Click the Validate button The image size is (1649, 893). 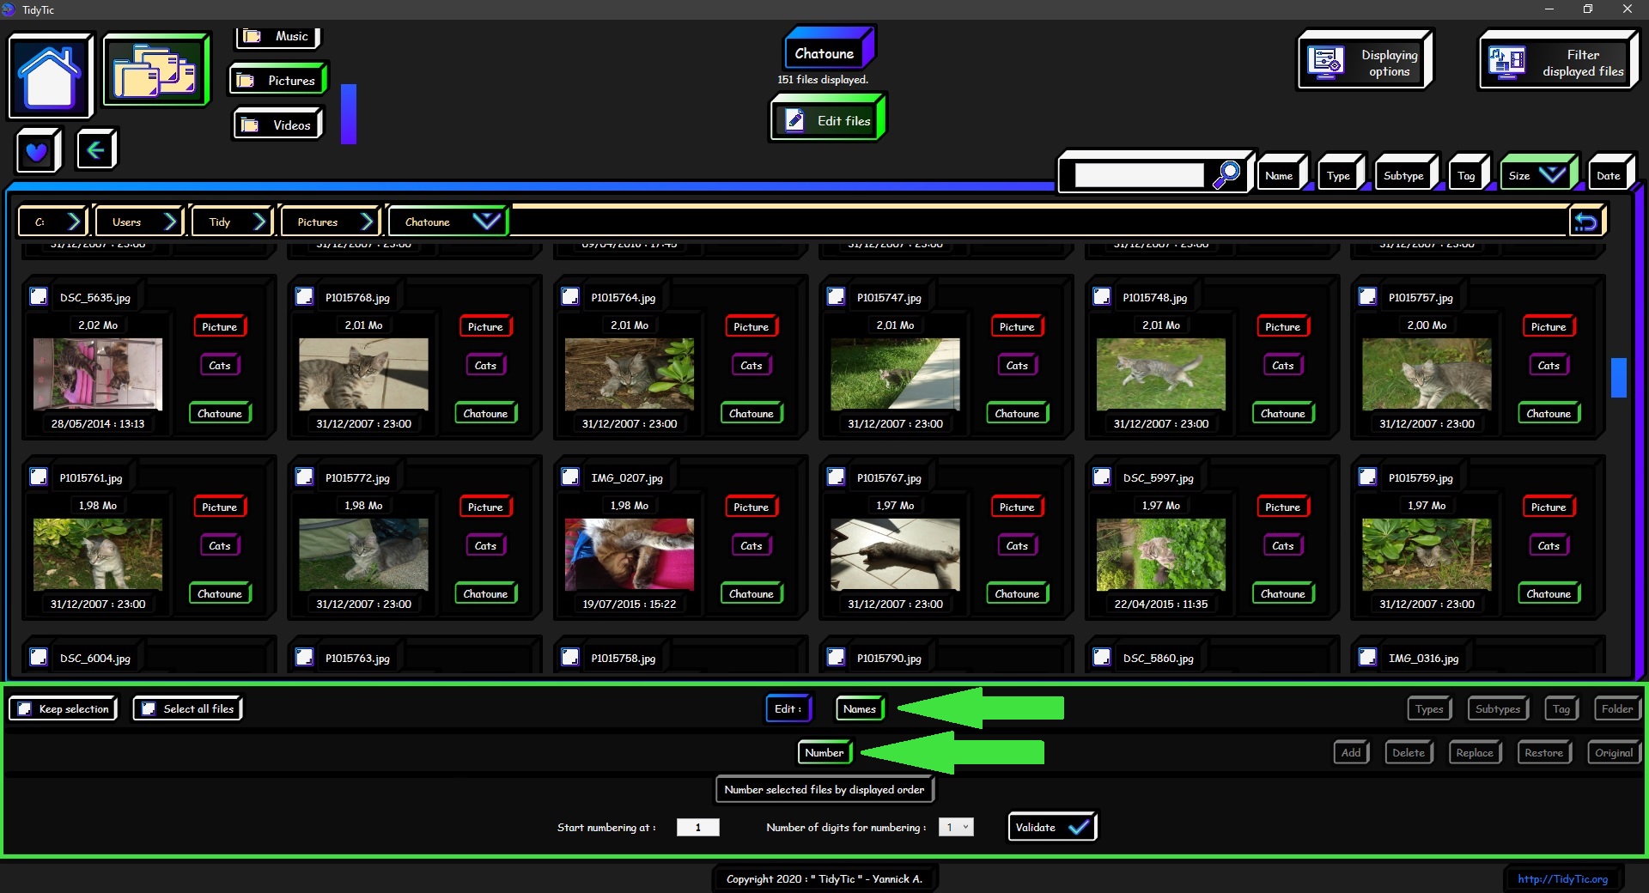[1052, 827]
